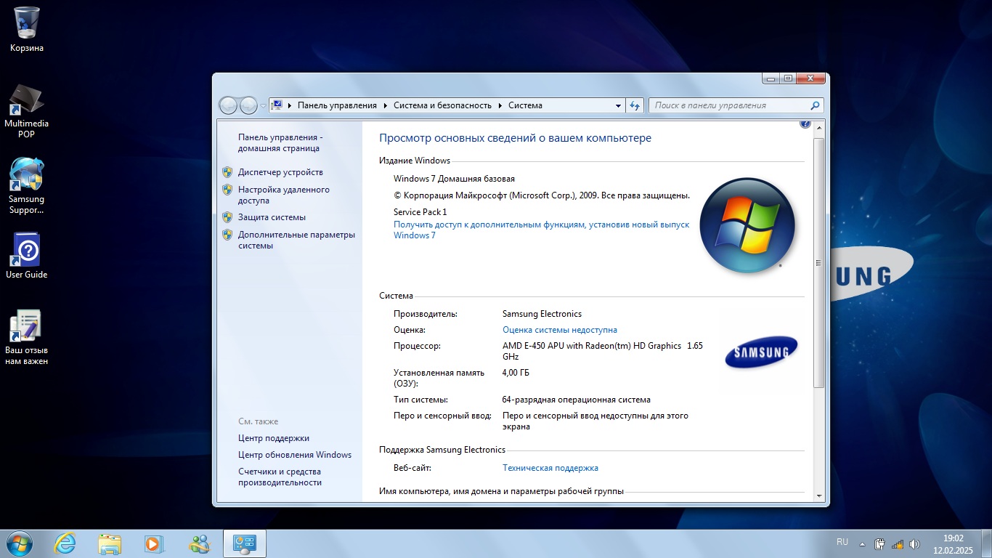Open recent pages dropdown next to Forward

pyautogui.click(x=263, y=105)
